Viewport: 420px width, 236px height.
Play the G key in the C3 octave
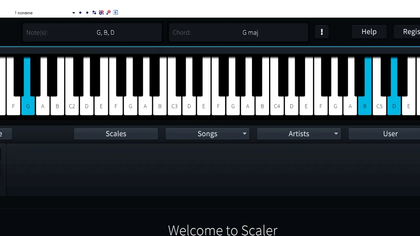(233, 106)
